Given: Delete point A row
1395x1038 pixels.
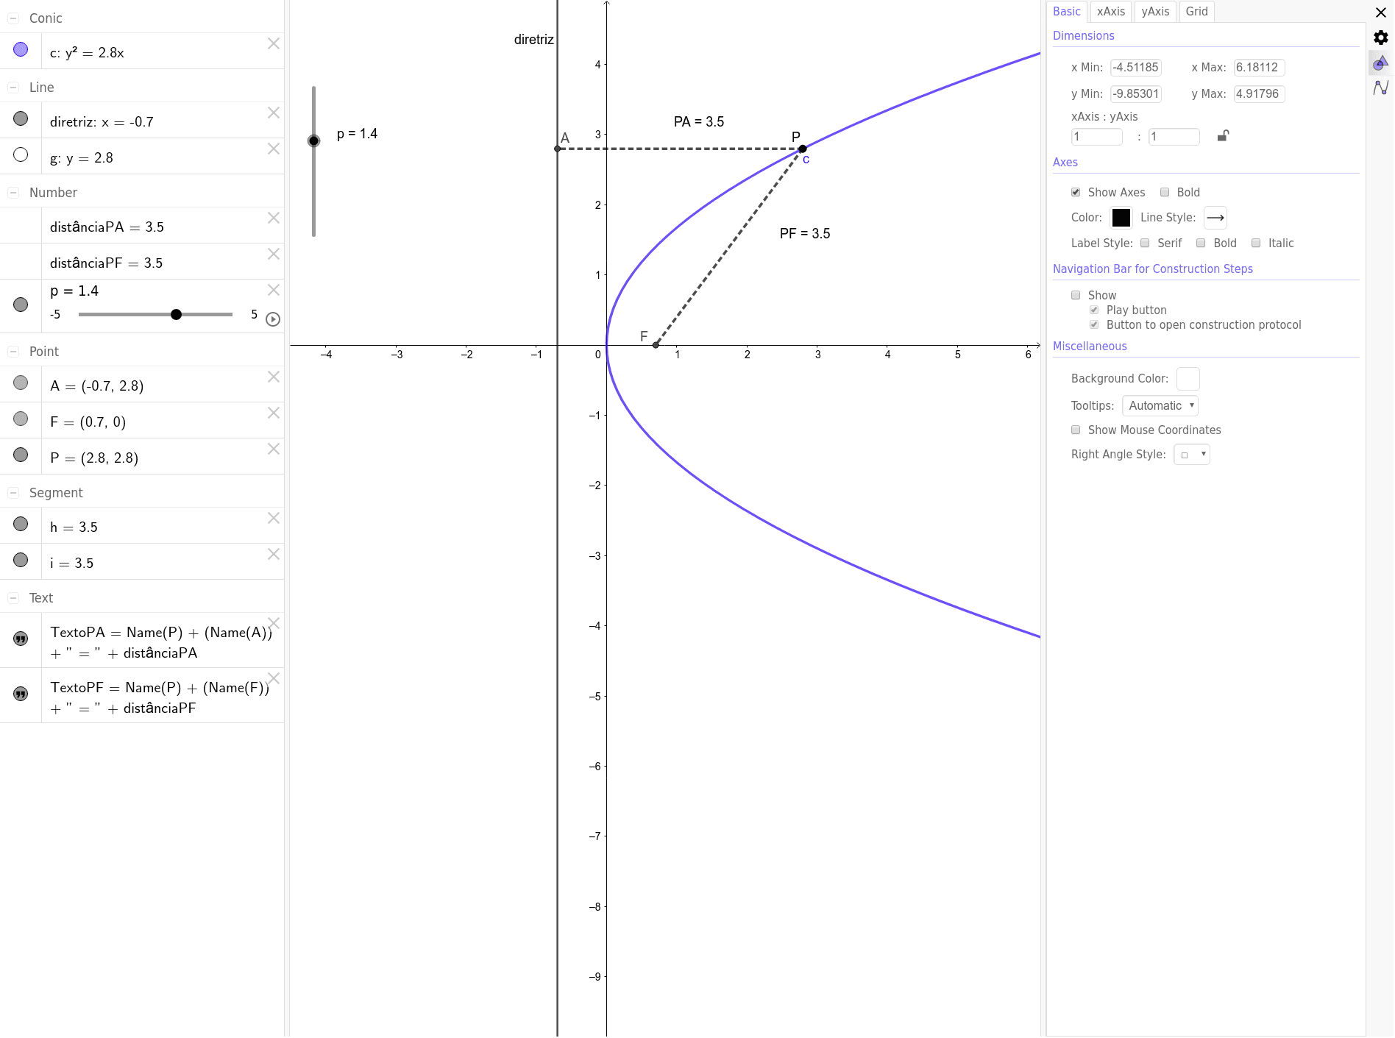Looking at the screenshot, I should [274, 377].
